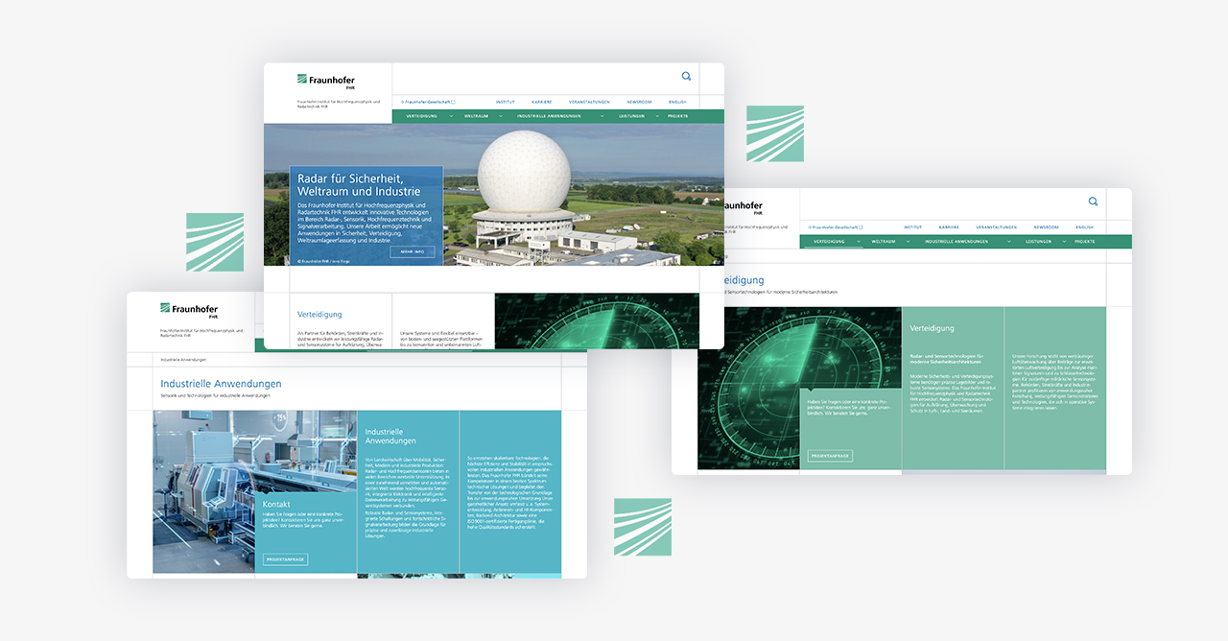This screenshot has width=1228, height=641.
Task: Click blue 'Verteidigung' heading in the homepage window
Action: pyautogui.click(x=319, y=314)
